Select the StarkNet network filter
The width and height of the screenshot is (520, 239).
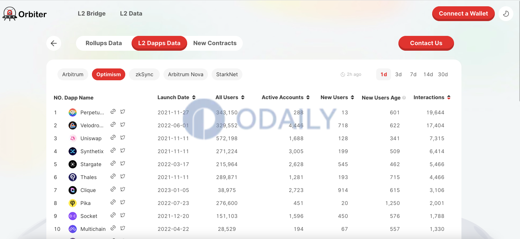[227, 74]
